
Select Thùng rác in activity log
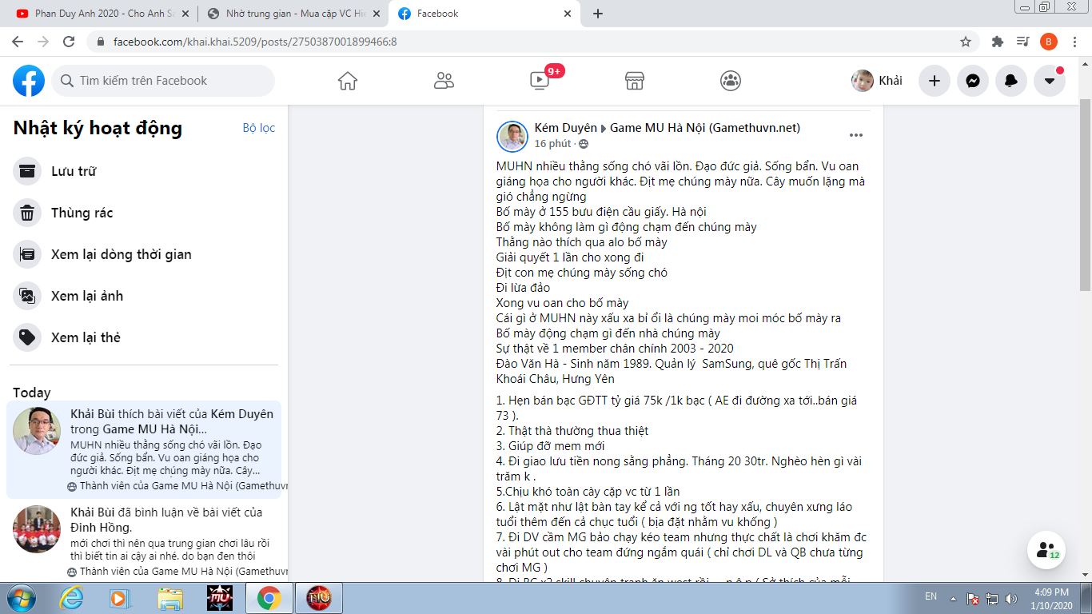click(82, 213)
